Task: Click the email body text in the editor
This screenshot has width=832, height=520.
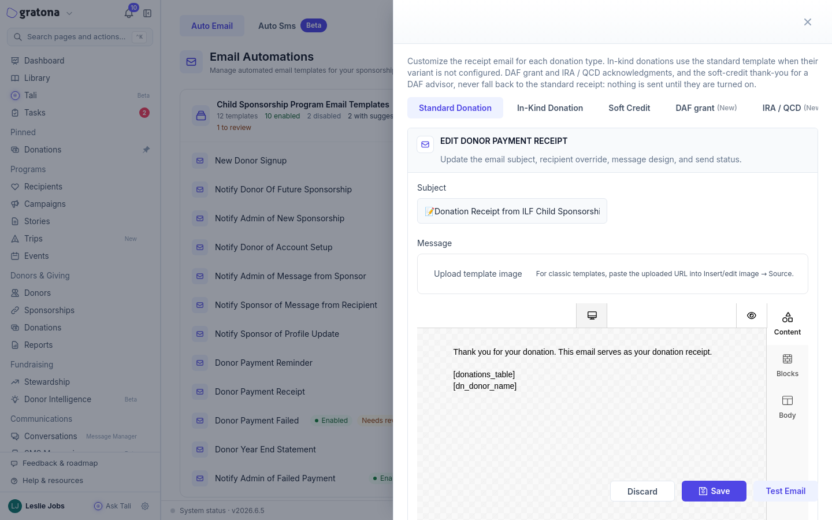Action: pos(582,369)
